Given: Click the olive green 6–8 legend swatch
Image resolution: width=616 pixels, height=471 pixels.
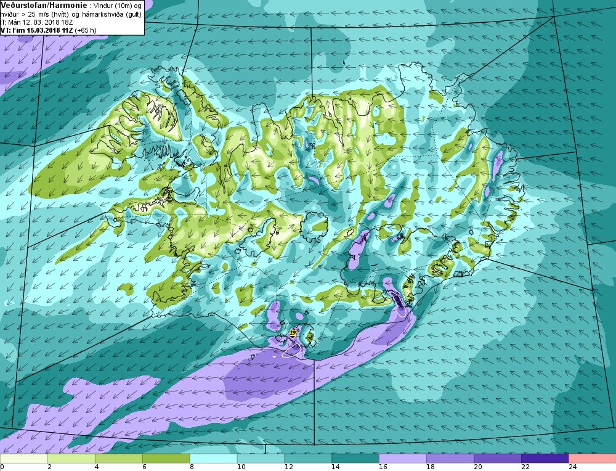Looking at the screenshot, I should point(166,459).
